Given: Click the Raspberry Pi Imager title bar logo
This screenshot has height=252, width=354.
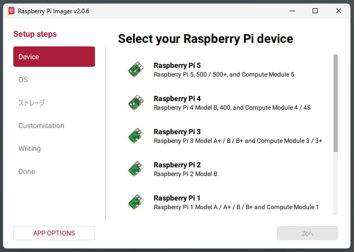Looking at the screenshot, I should 11,11.
